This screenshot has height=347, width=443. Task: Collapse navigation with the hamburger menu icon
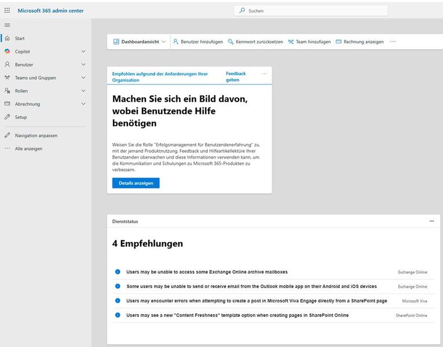(x=8, y=25)
